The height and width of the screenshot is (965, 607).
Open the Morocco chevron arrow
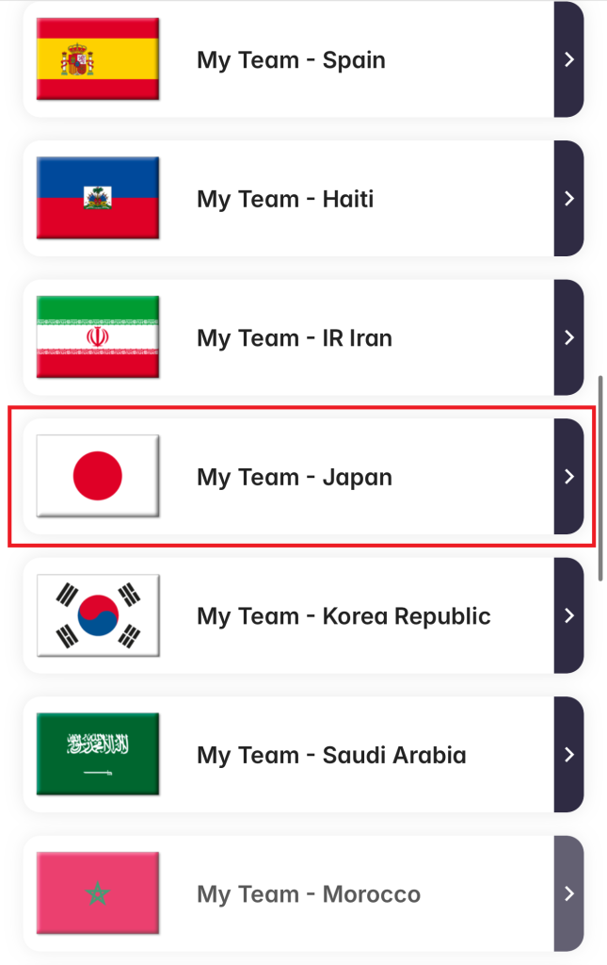[568, 893]
